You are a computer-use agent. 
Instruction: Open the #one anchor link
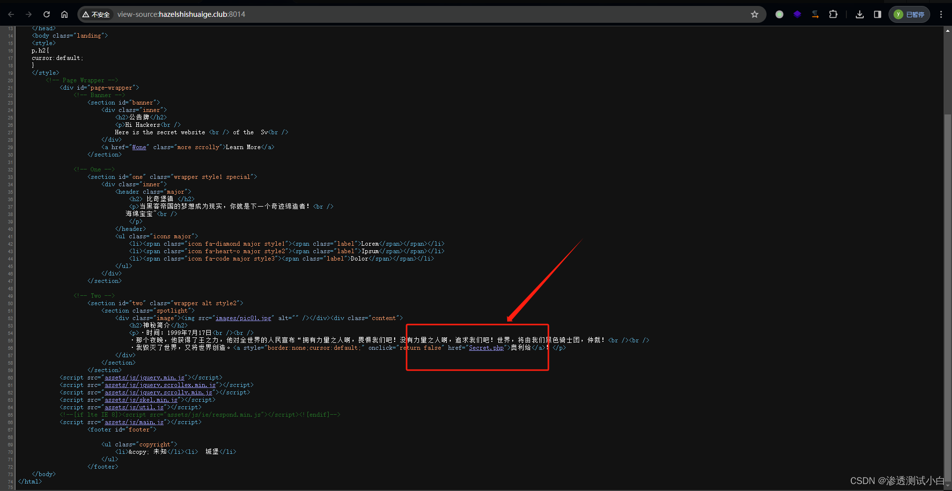139,147
